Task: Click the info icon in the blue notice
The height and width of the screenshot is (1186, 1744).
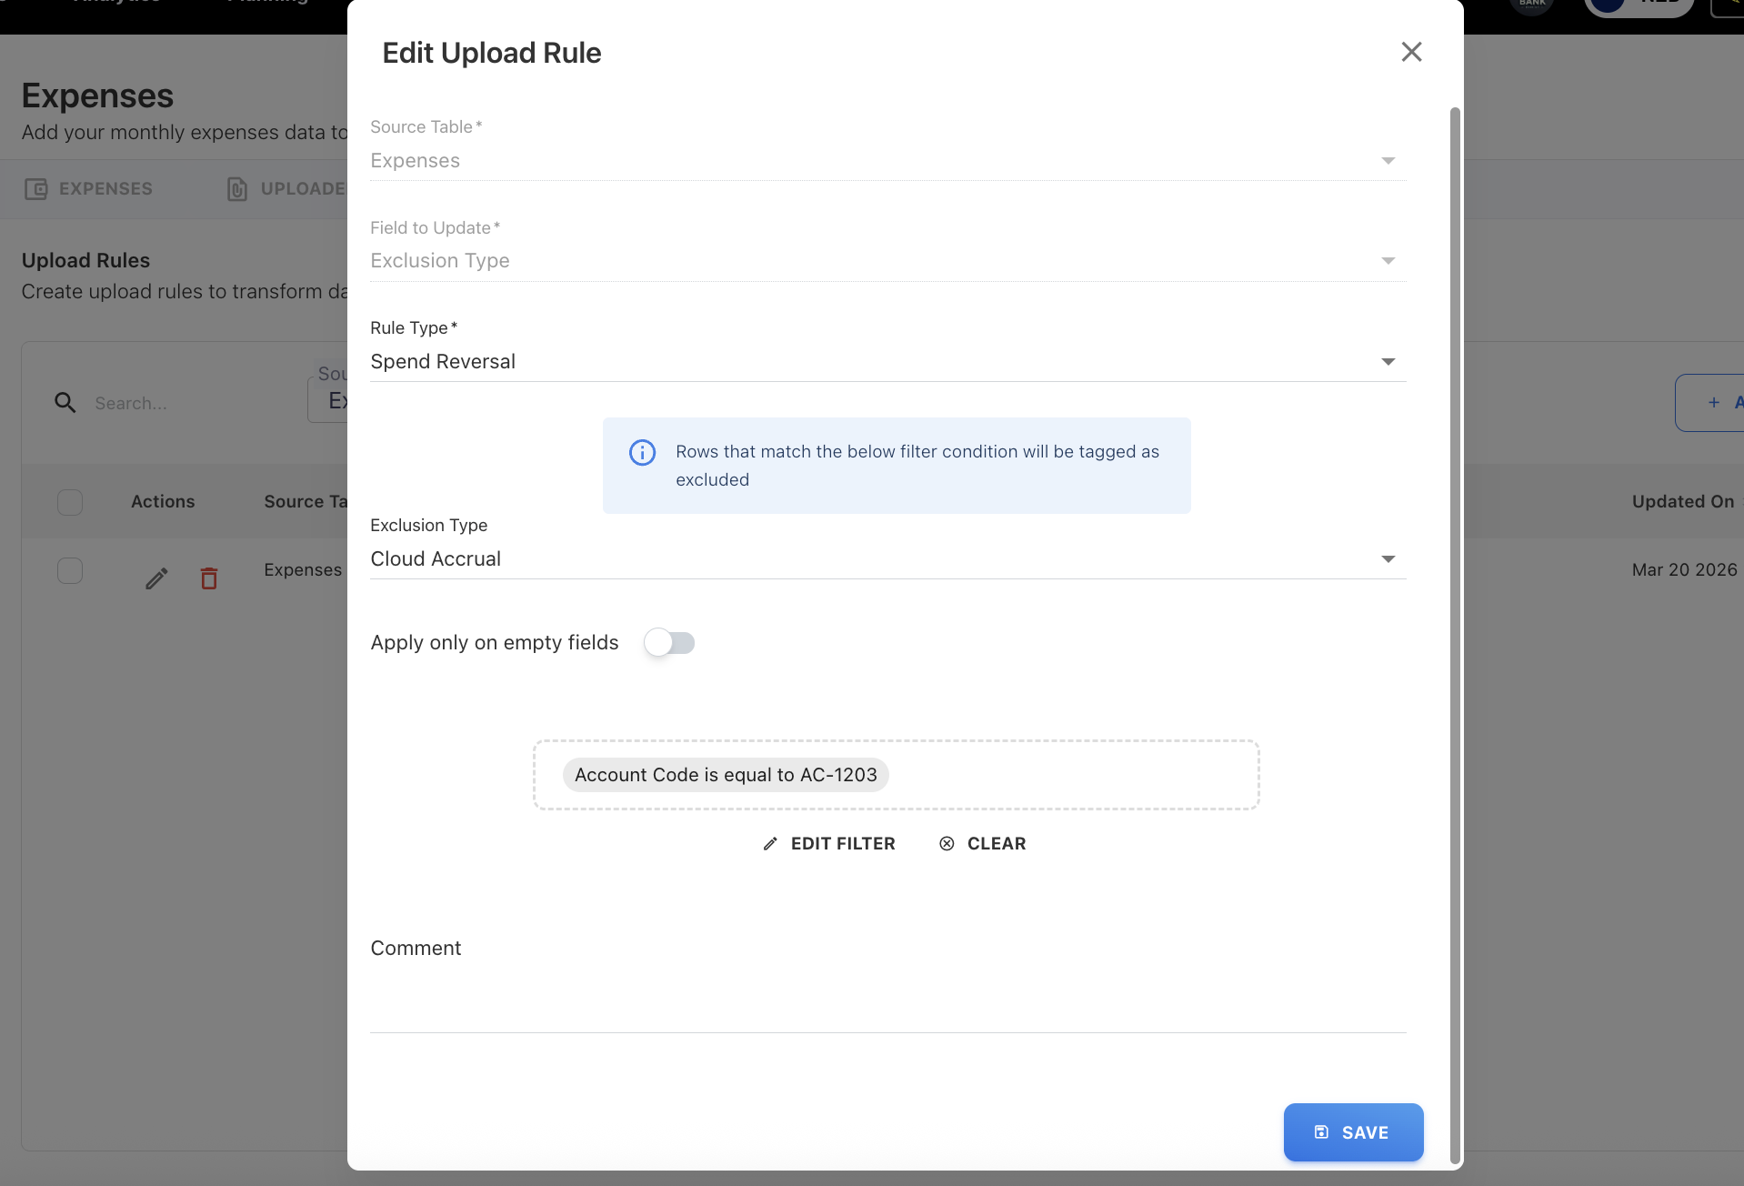Action: tap(642, 452)
